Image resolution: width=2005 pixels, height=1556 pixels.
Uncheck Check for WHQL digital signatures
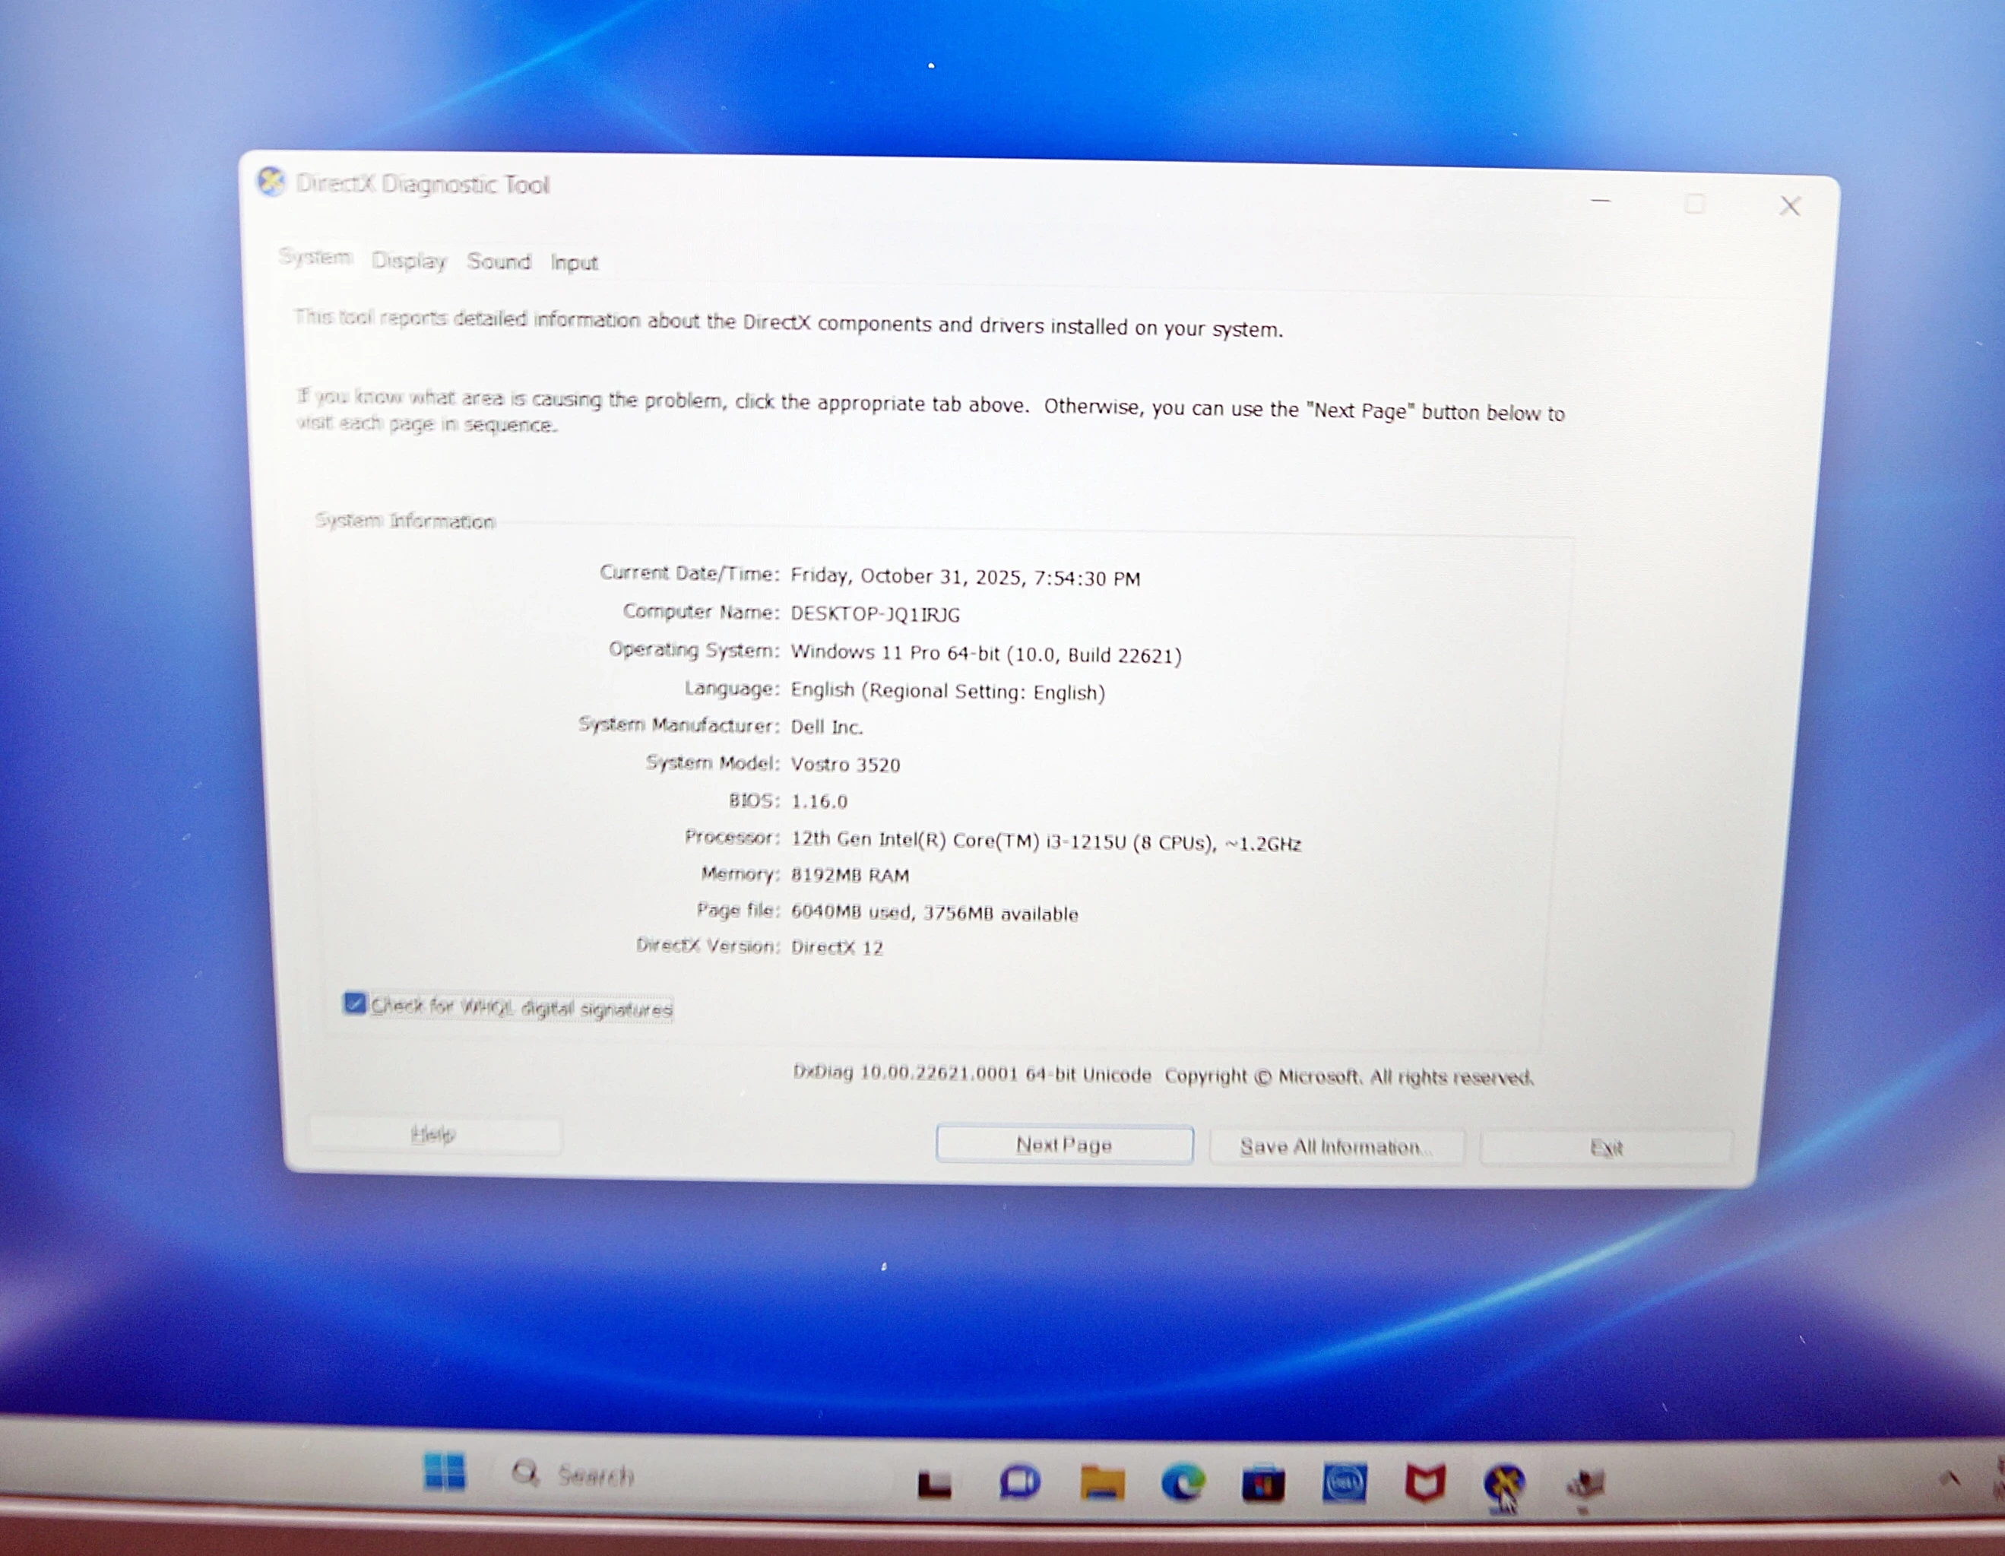pos(355,1003)
